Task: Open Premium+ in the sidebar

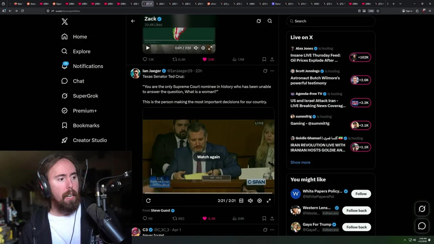Action: coord(79,111)
